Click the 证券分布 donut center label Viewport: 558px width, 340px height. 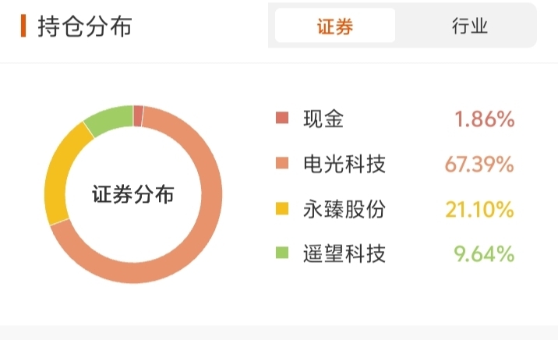tap(133, 194)
